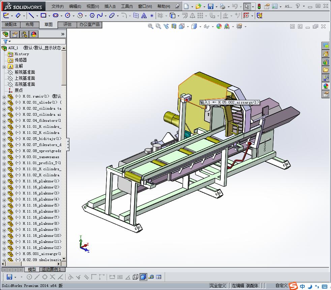The image size is (331, 290).
Task: Click the 自定义 status bar button
Action: [x=281, y=286]
